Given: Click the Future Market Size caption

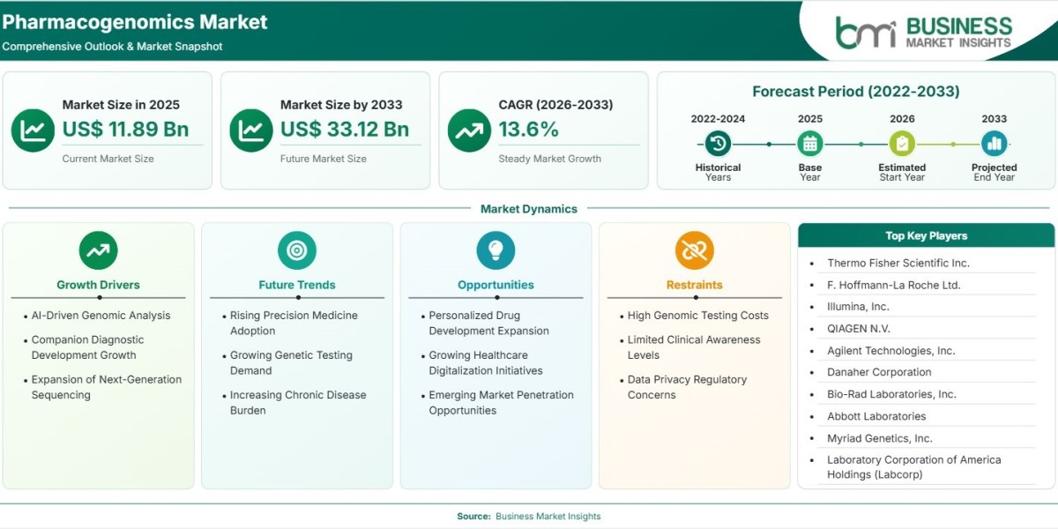Looking at the screenshot, I should coord(324,159).
